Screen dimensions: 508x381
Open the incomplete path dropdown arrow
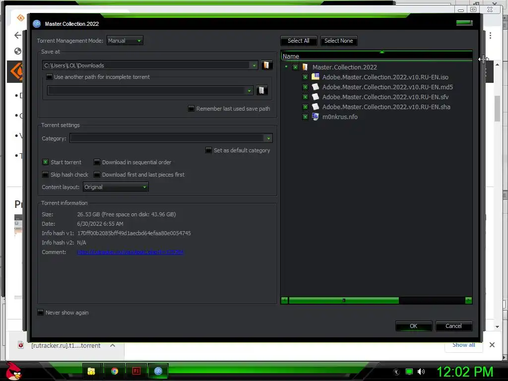pos(249,90)
